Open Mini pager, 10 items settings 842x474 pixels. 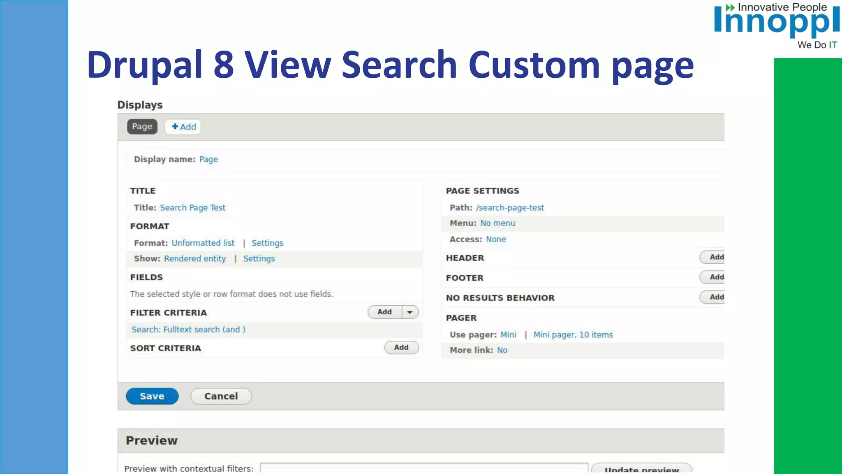click(573, 335)
